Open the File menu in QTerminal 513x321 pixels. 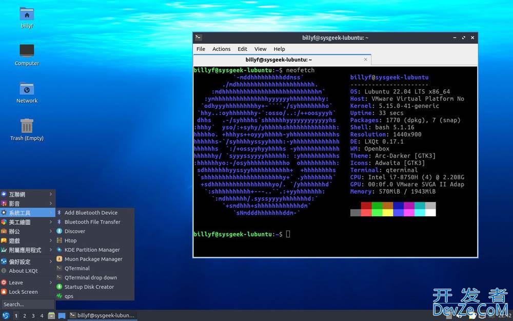(201, 49)
